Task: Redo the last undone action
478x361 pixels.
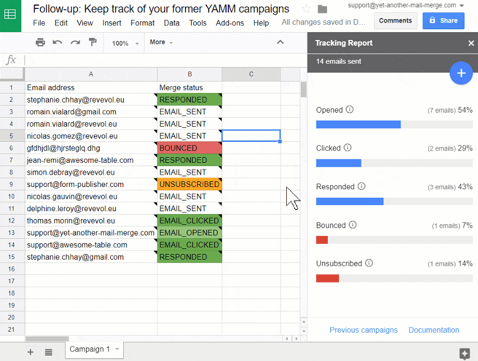Action: point(75,42)
